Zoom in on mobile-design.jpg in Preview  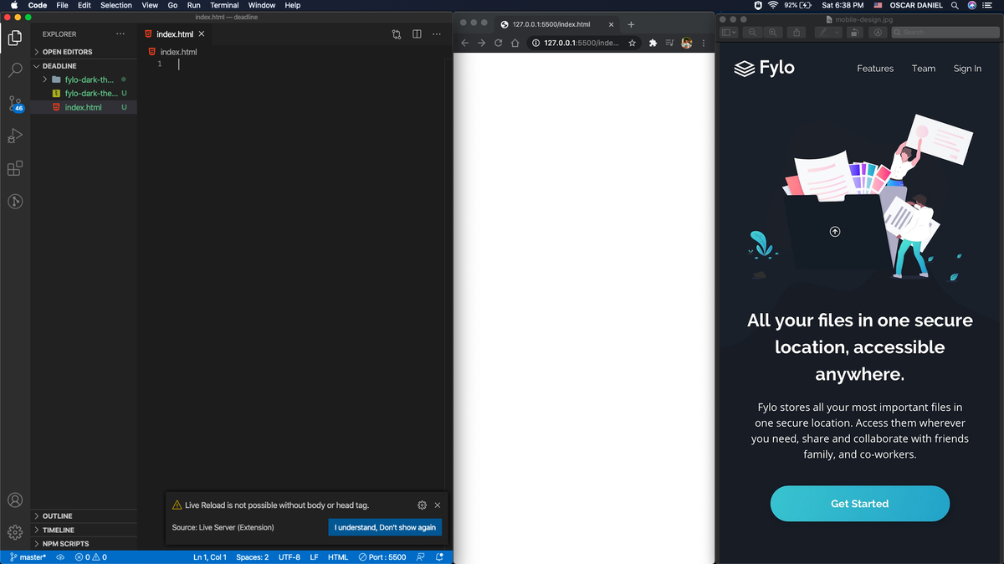(x=773, y=33)
